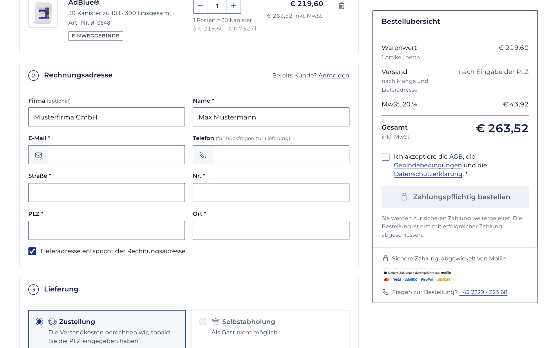Image resolution: width=557 pixels, height=348 pixels.
Task: Click the MwSt. 20 % line
Action: pos(455,104)
